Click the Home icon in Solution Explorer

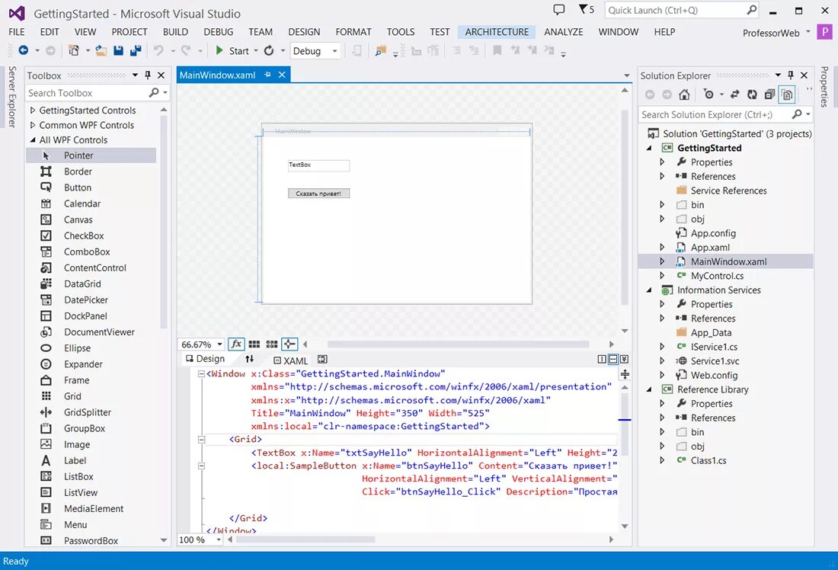(x=684, y=94)
